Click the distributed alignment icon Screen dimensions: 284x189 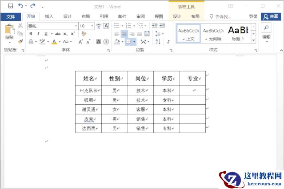(x=147, y=34)
